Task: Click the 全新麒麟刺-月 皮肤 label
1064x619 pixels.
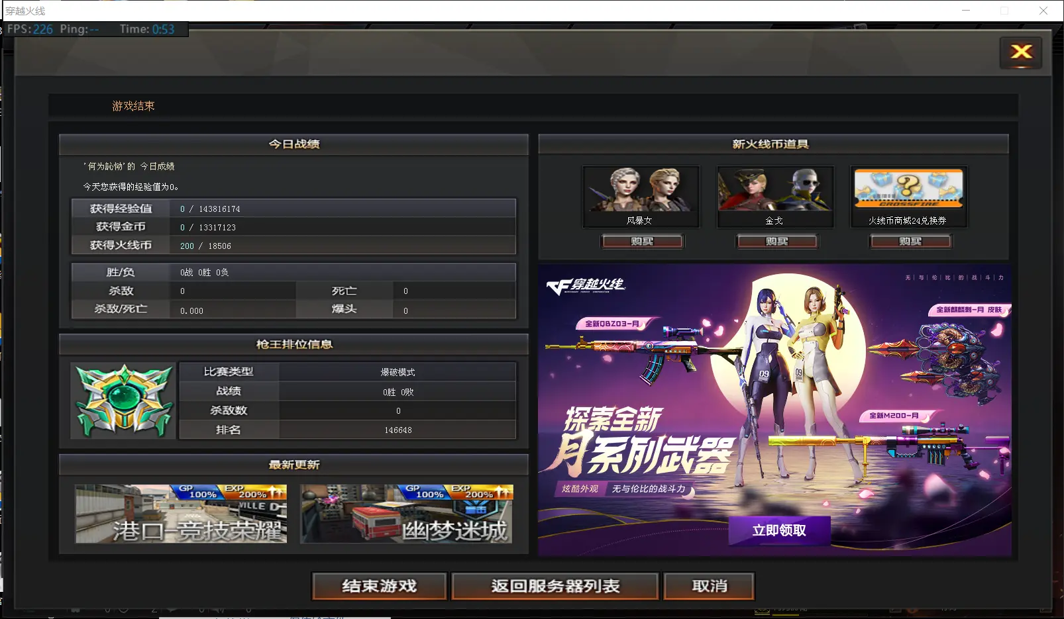Action: pyautogui.click(x=969, y=309)
